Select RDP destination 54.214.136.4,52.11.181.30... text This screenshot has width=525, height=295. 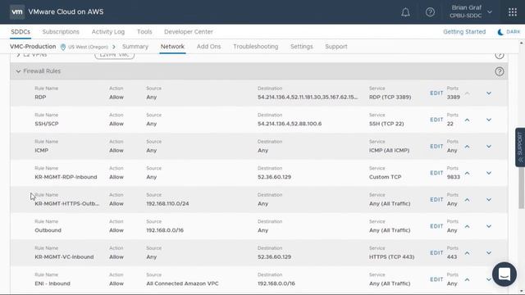pos(308,97)
